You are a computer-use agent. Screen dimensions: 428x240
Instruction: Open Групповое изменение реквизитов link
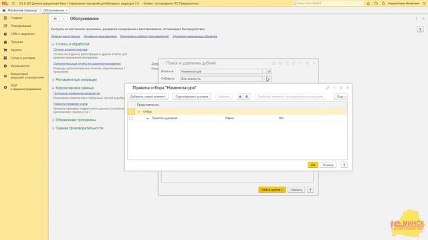pyautogui.click(x=76, y=93)
